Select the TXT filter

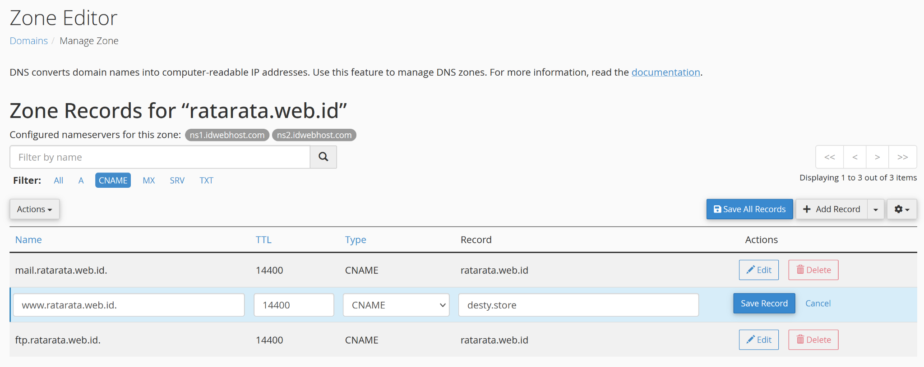click(x=206, y=181)
